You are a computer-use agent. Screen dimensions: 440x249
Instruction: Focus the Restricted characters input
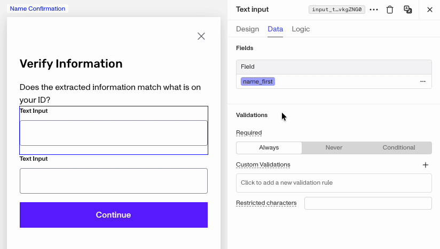[x=368, y=203]
